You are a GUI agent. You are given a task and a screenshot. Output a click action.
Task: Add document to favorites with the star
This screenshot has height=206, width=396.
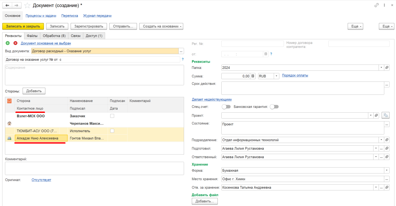[x=27, y=5]
